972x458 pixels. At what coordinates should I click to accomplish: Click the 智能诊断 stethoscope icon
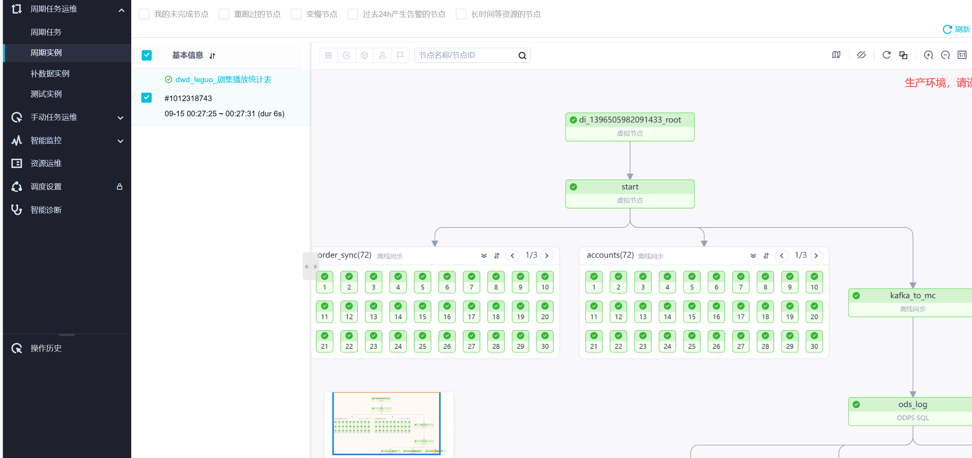click(x=16, y=210)
